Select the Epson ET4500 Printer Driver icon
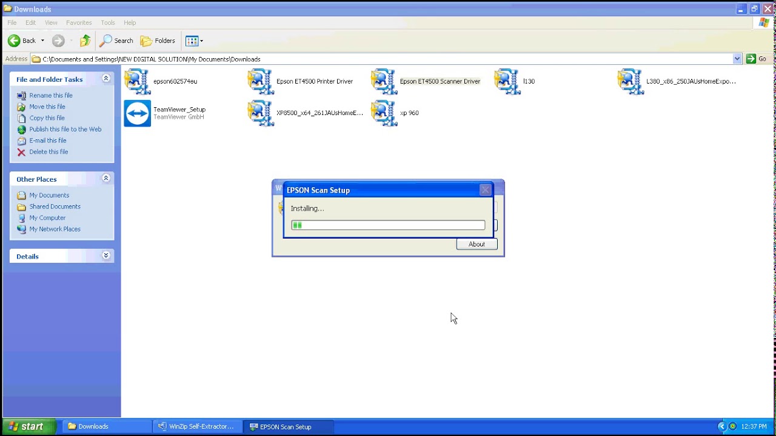Screen dimensions: 776x436 261,81
